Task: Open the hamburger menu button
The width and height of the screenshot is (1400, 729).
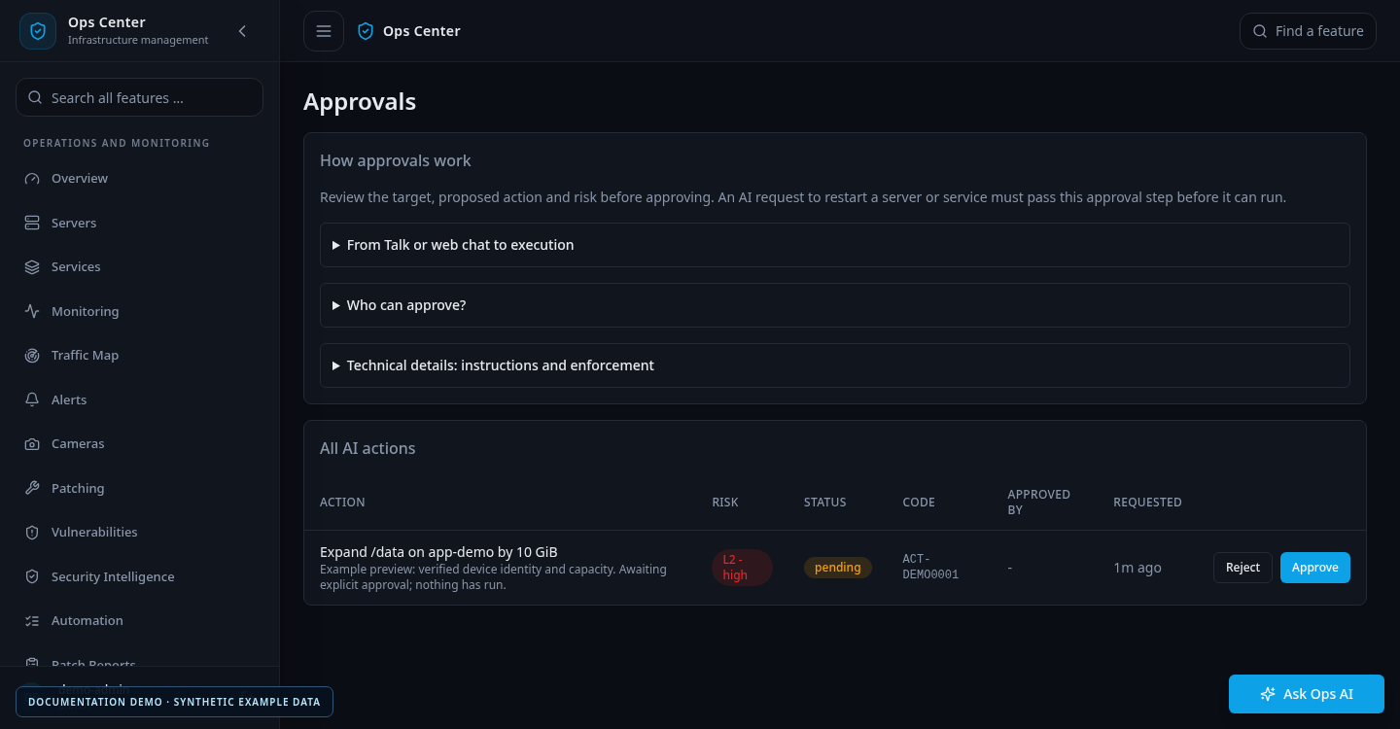Action: (x=324, y=31)
